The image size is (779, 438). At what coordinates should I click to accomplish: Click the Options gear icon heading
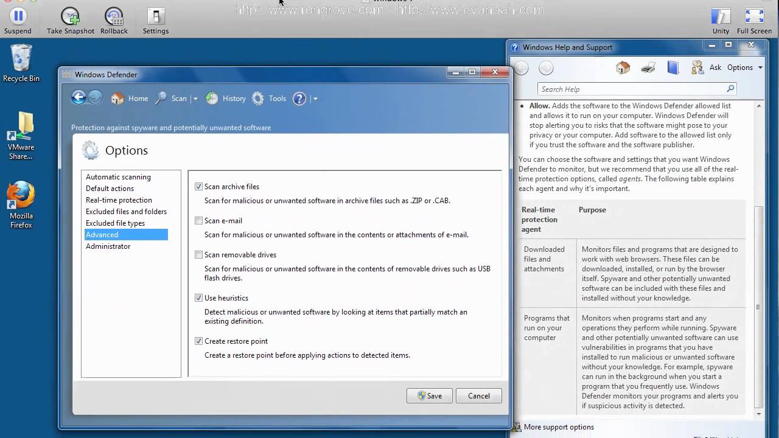click(90, 150)
